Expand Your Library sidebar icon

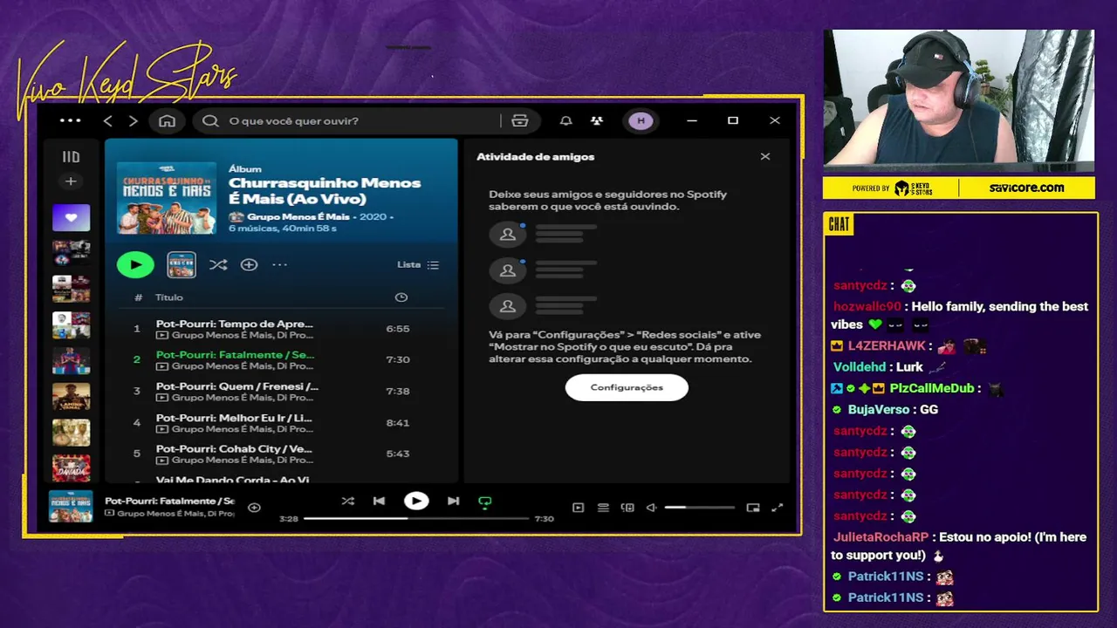tap(71, 157)
